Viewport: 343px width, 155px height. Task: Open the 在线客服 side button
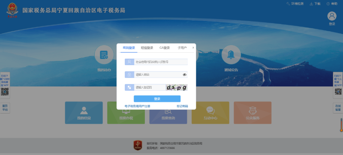(x=338, y=108)
